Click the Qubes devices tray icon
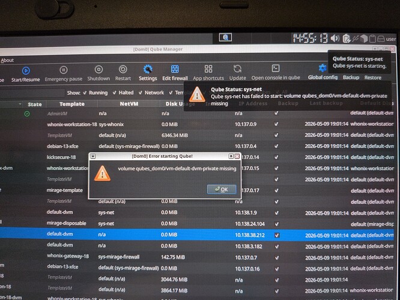 pyautogui.click(x=356, y=38)
